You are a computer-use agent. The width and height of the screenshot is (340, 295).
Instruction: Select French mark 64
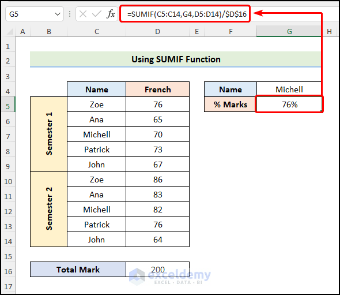click(158, 240)
